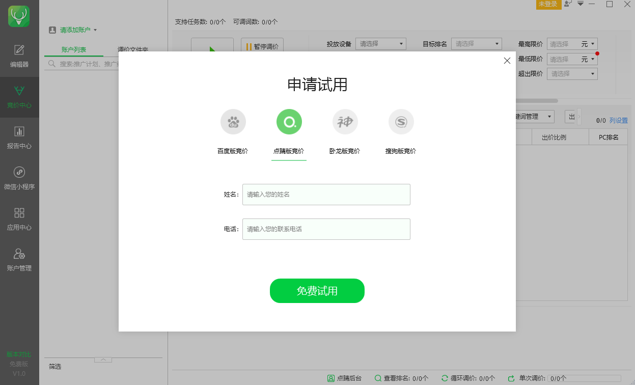Click the 姓名 input field

[326, 195]
